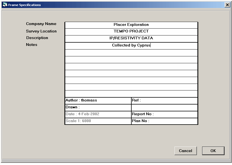Click the Cancel button
232x165 pixels.
tap(186, 151)
